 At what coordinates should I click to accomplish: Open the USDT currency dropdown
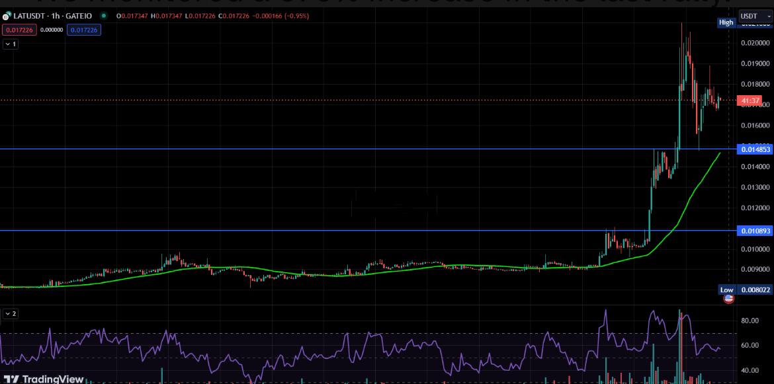coord(755,17)
